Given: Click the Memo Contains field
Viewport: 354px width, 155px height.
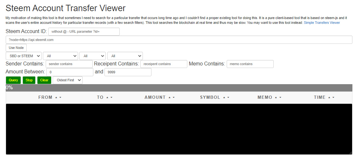Looking at the screenshot, I should click(x=250, y=64).
